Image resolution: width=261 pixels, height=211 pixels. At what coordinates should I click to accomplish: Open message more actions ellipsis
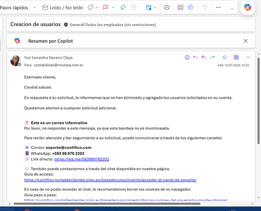pos(248,57)
